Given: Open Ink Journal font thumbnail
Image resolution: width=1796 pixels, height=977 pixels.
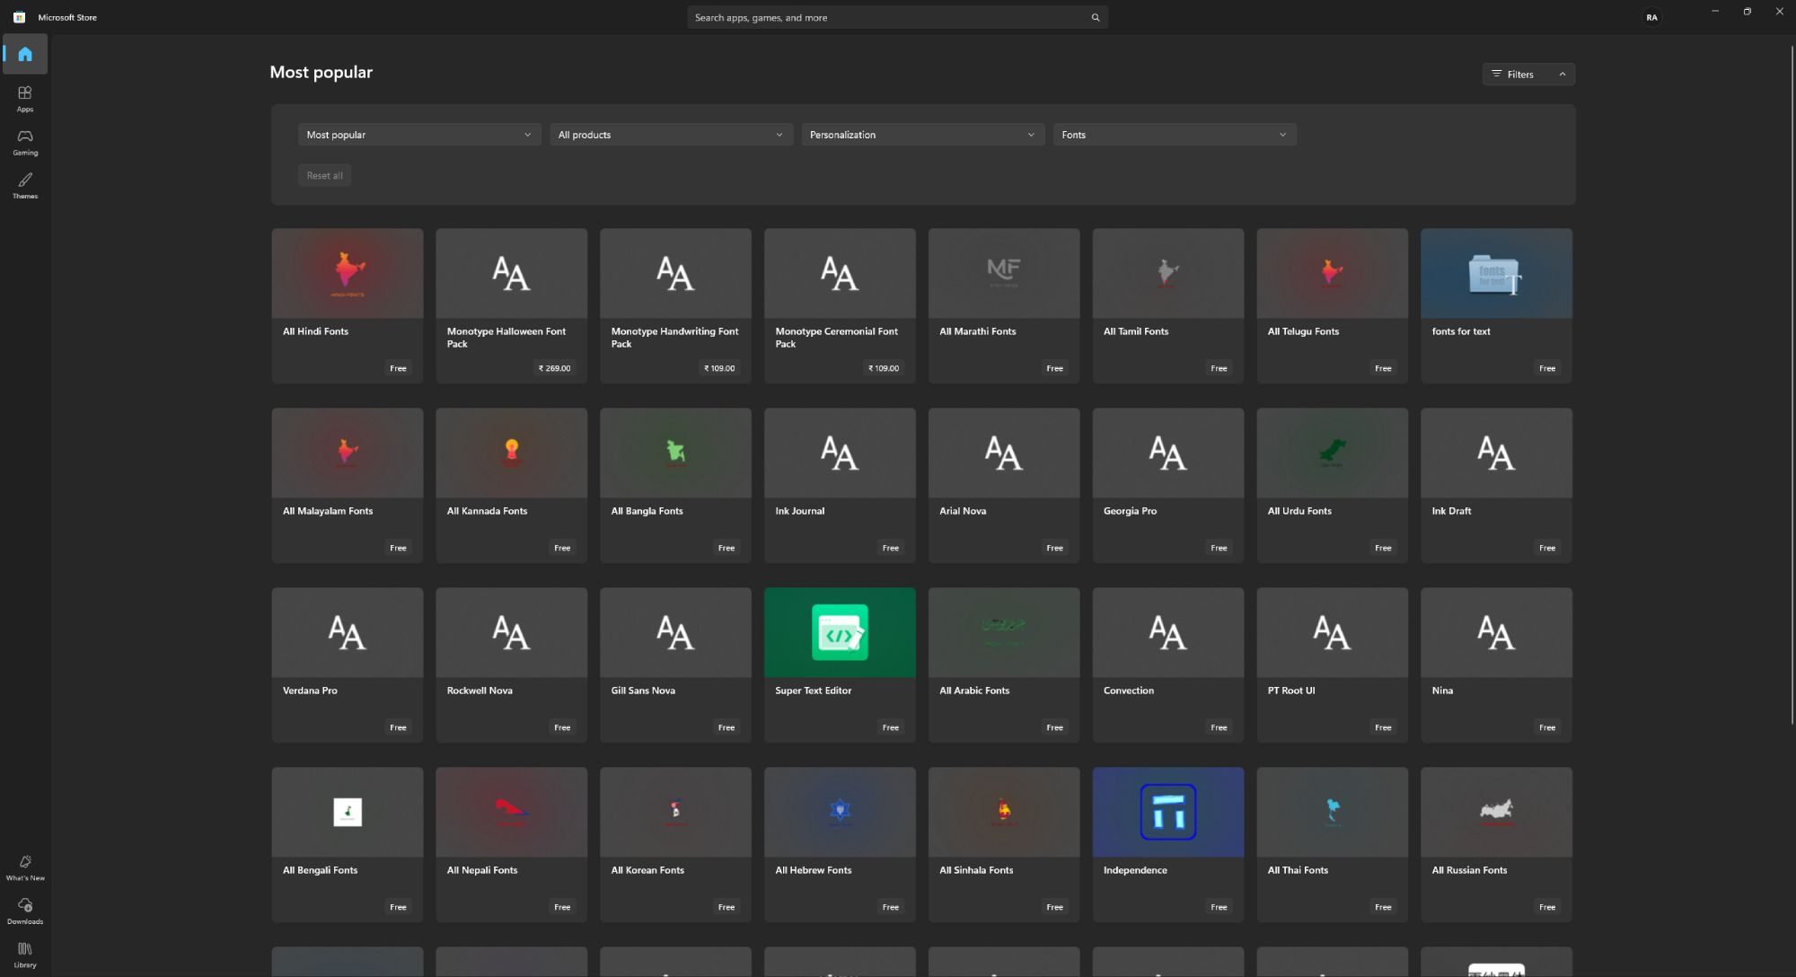Looking at the screenshot, I should pyautogui.click(x=840, y=453).
